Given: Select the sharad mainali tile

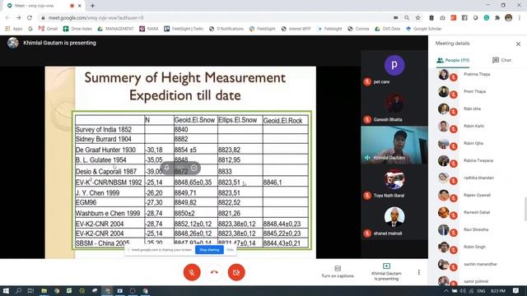Looking at the screenshot, I should click(x=394, y=221).
